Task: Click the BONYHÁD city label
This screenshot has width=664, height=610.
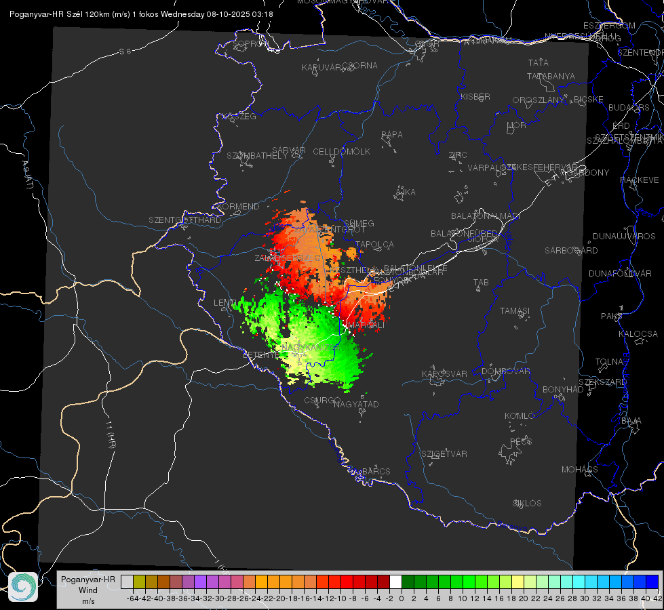Action: (563, 390)
